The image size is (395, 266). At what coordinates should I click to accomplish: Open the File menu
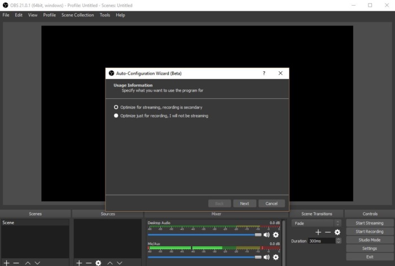coord(6,15)
